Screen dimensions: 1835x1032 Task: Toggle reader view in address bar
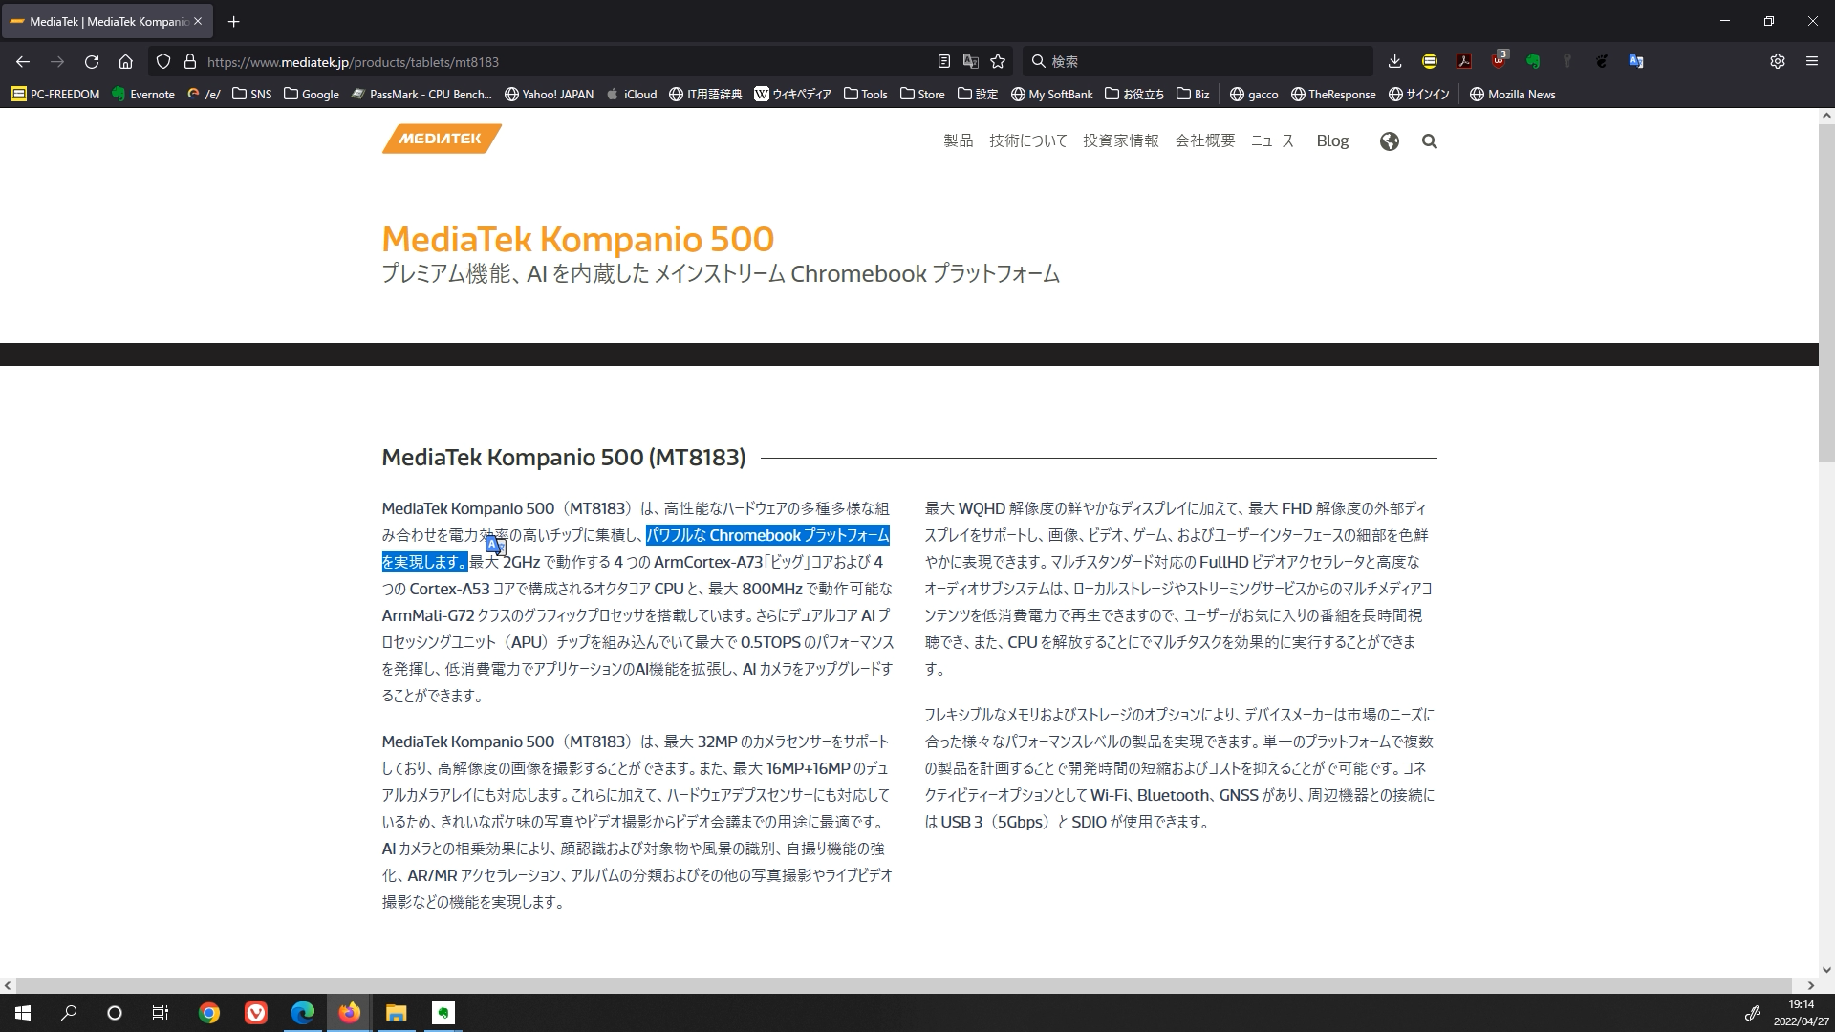943,61
